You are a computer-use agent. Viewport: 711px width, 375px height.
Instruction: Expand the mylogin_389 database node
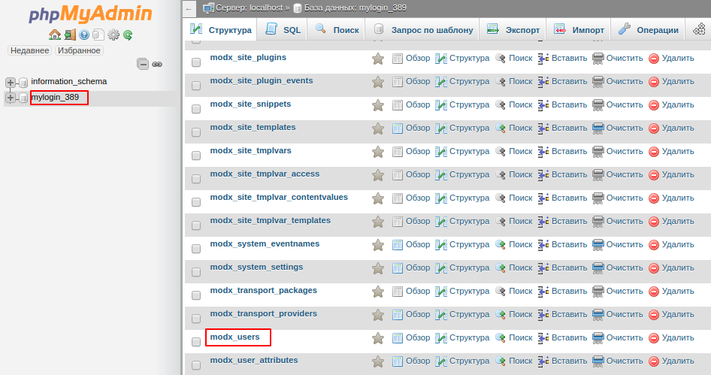click(11, 98)
